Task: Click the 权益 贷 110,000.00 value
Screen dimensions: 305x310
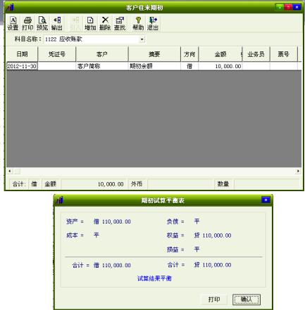Action: click(213, 235)
